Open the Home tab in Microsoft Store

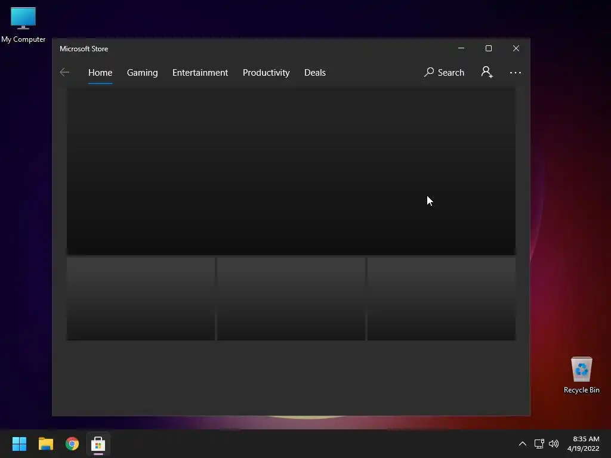pos(100,72)
